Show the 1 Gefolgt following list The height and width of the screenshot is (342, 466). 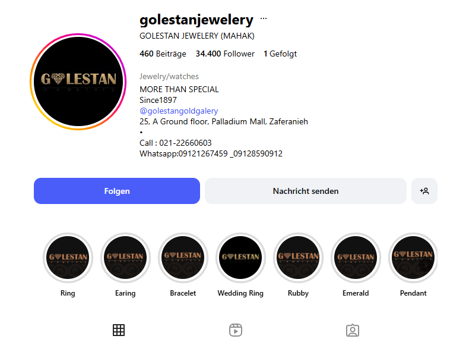[x=280, y=54]
